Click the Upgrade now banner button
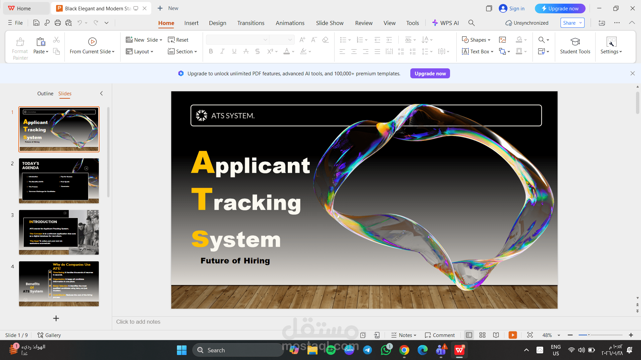 (430, 73)
